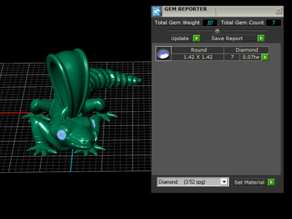Click the Round shape cell
Viewport: 292px width, 219px height.
198,50
